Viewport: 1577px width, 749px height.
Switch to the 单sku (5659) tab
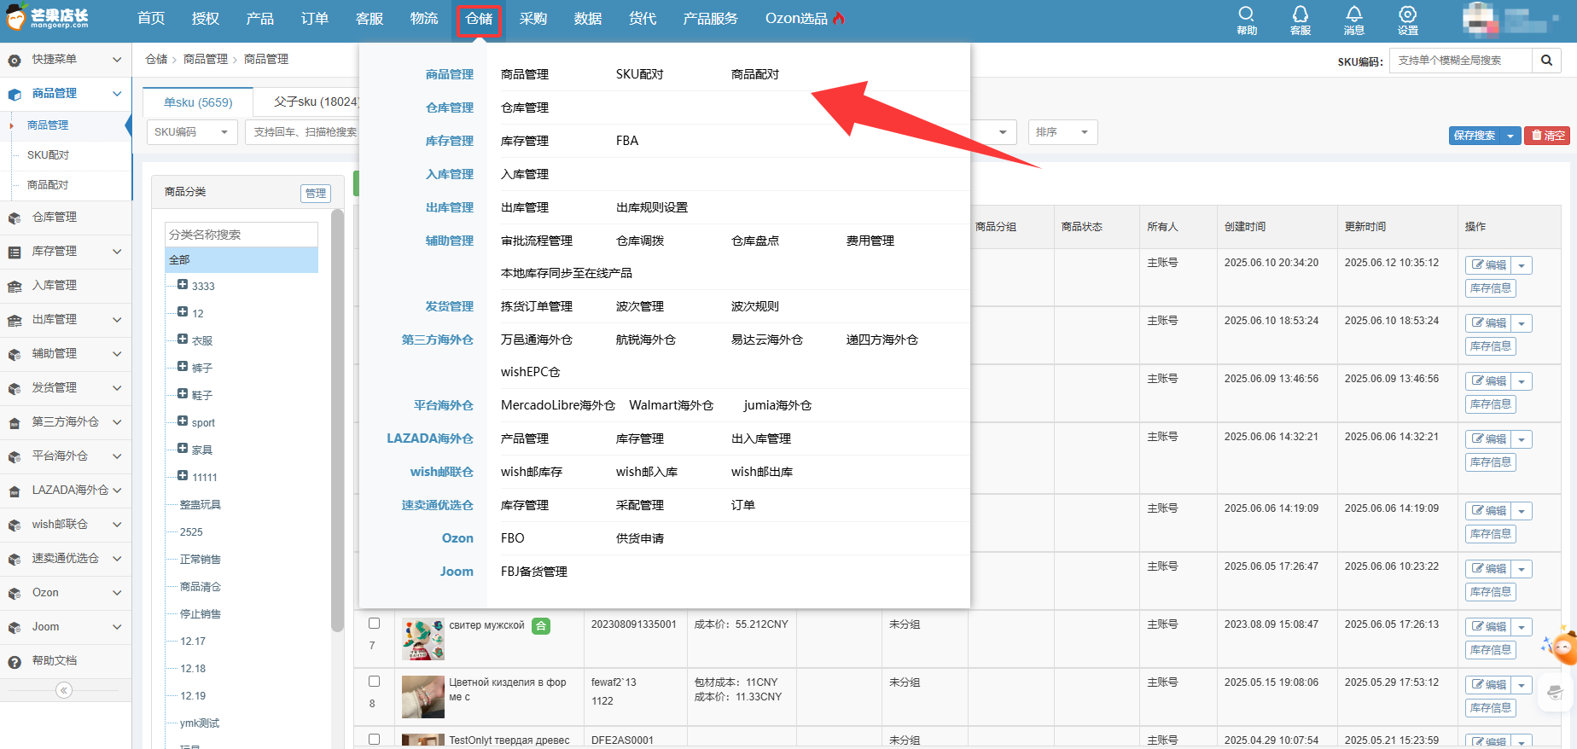198,102
